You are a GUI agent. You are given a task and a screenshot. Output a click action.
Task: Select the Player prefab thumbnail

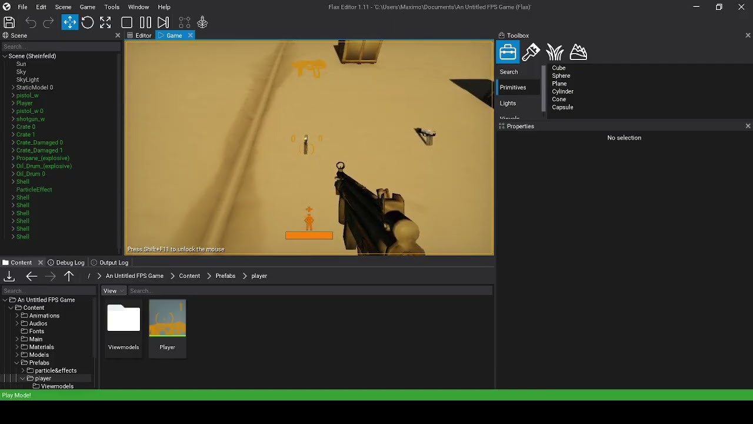168,327
